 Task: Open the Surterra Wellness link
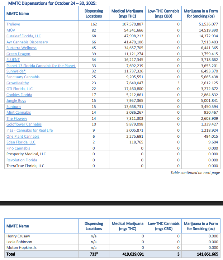click(x=22, y=48)
